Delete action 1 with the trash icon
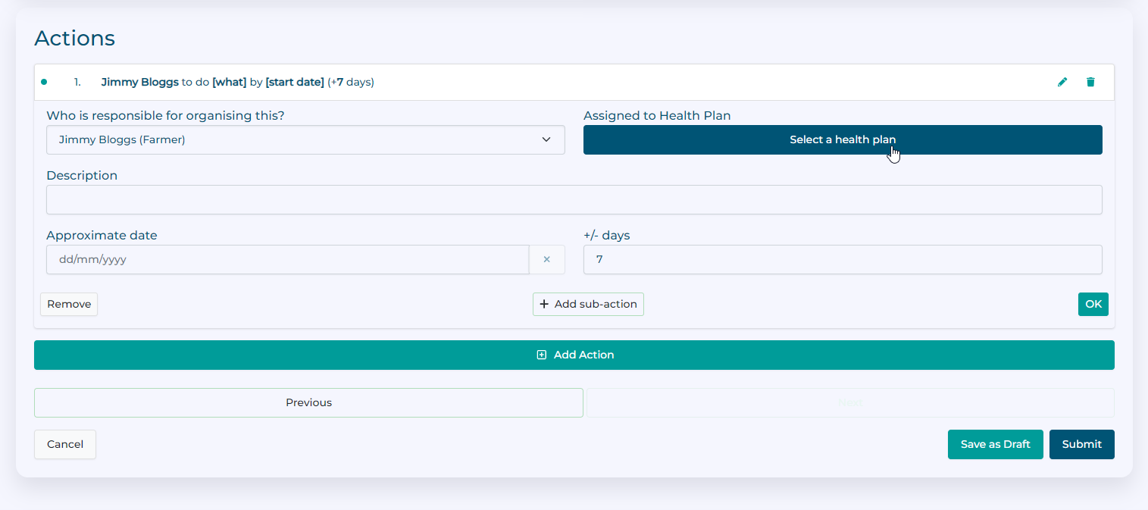Image resolution: width=1148 pixels, height=510 pixels. pyautogui.click(x=1090, y=82)
